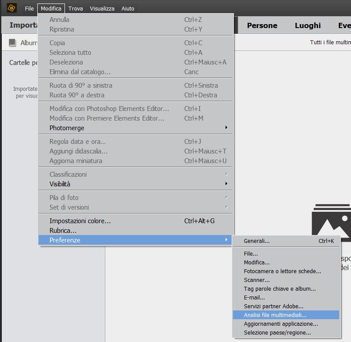The width and height of the screenshot is (351, 342).
Task: Click Aggiungi didascalia...
Action: (x=136, y=151)
